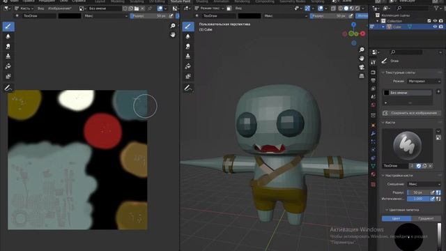
Task: Select Mask tool in the 3D viewport toolbar
Action: point(187,76)
